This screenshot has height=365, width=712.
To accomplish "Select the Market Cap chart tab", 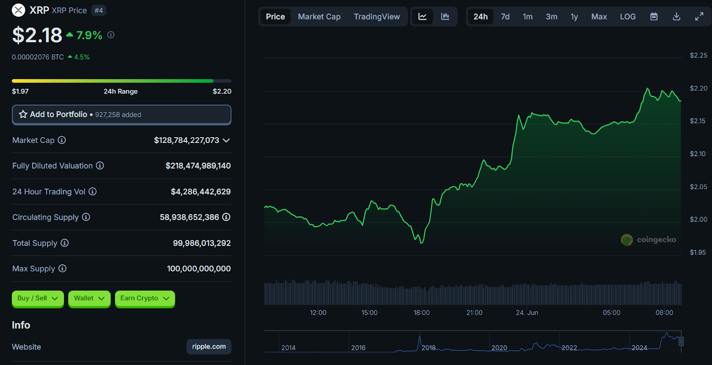I will (319, 16).
